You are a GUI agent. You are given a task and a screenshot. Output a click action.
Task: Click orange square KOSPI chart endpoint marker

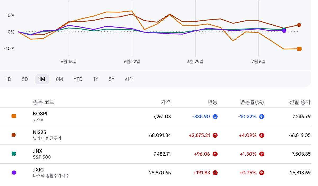(299, 49)
